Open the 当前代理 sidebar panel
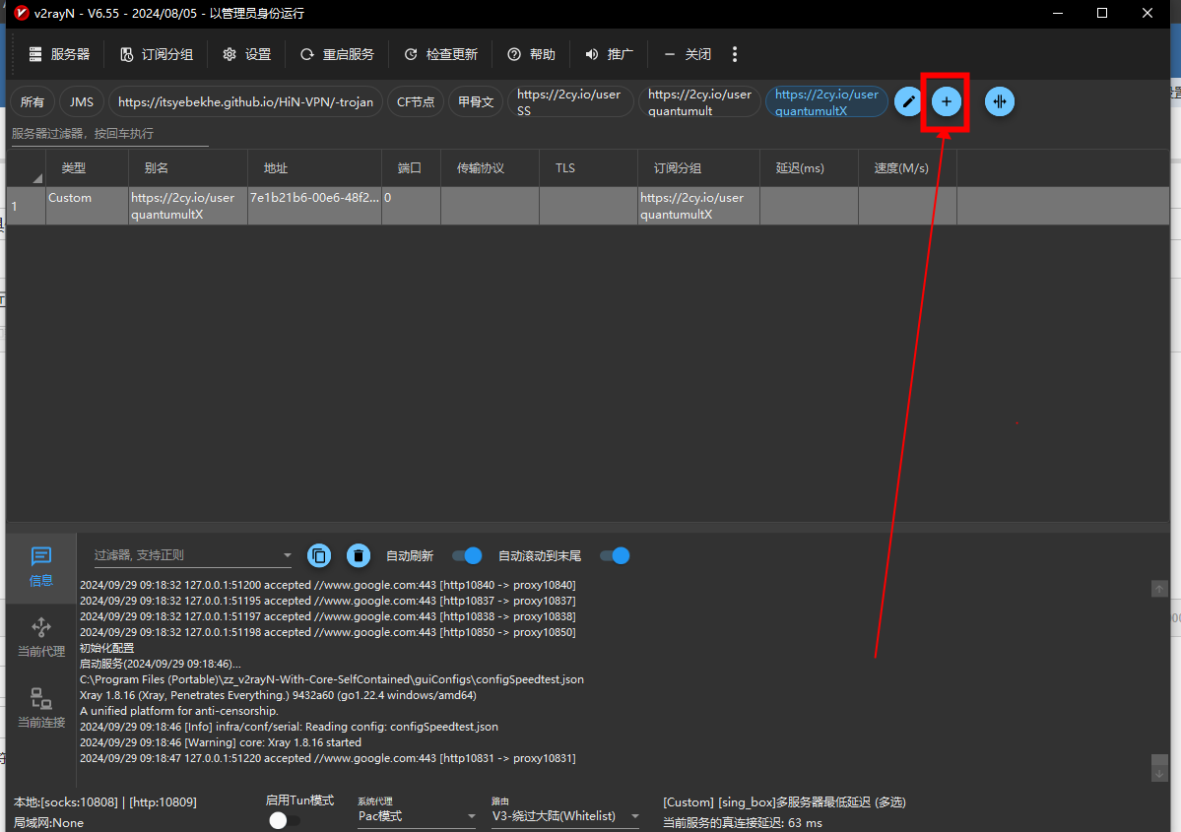This screenshot has width=1181, height=832. [x=41, y=637]
